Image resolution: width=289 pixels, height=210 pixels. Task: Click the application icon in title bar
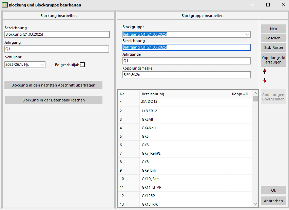pos(5,5)
